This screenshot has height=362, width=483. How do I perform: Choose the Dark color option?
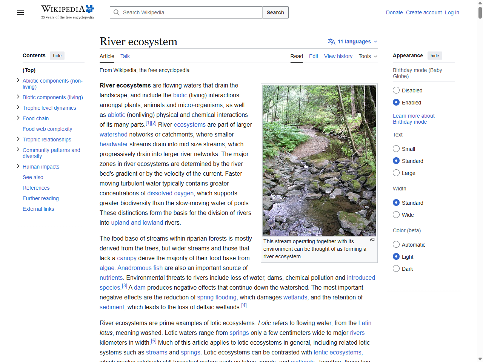396,269
